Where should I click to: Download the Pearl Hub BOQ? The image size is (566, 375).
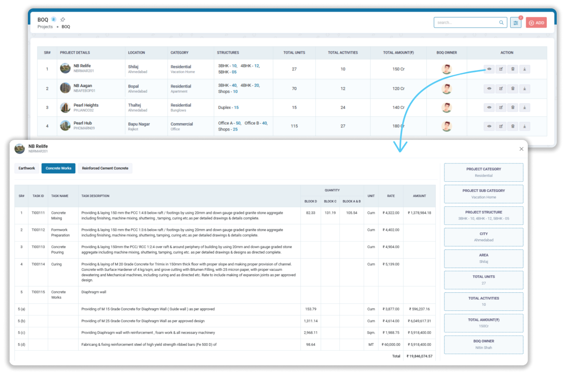coord(524,126)
